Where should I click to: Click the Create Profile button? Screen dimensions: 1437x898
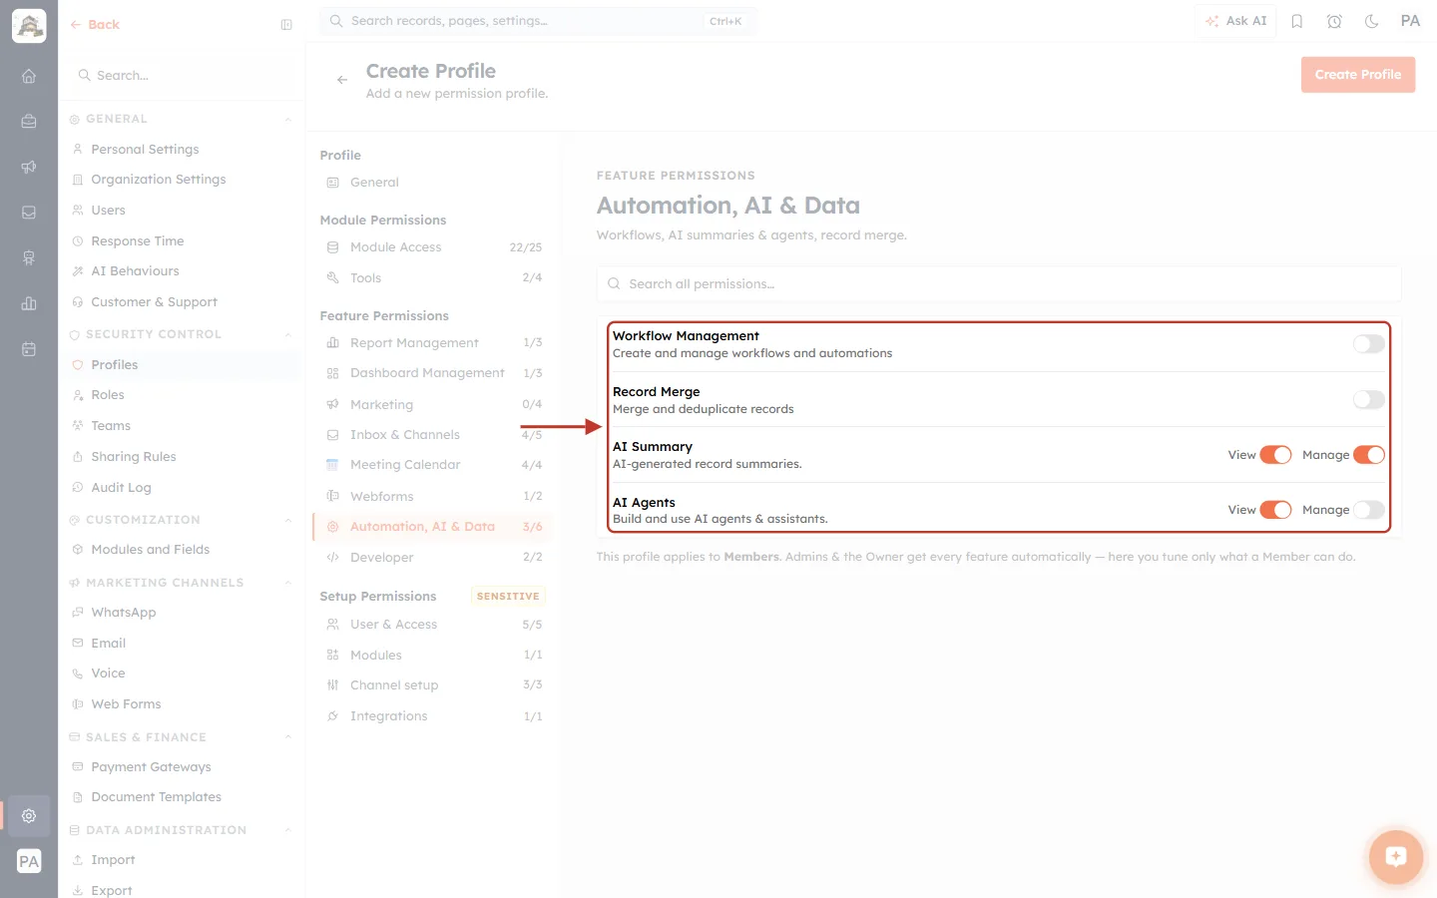pos(1358,75)
